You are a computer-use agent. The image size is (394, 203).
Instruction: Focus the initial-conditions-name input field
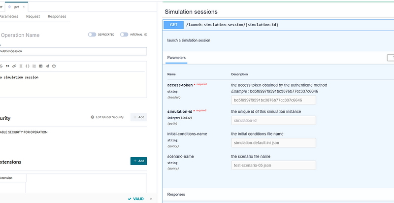click(274, 143)
